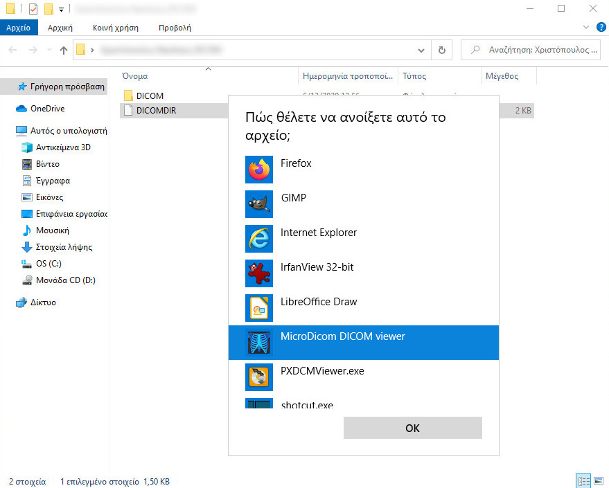Select the DICOMDIR file name
The width and height of the screenshot is (609, 488).
point(156,111)
